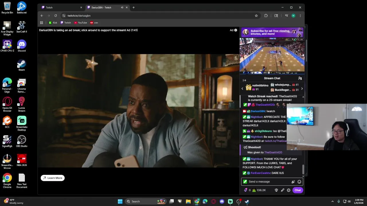Open the Streamlabs Desktop shortcut
Image resolution: width=367 pixels, height=206 pixels.
click(22, 124)
